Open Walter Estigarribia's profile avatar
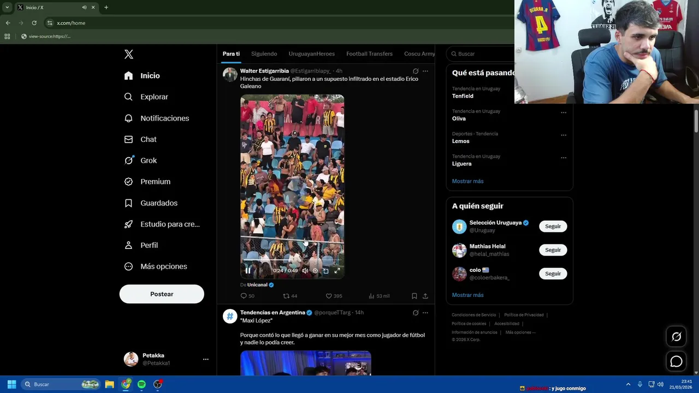The width and height of the screenshot is (699, 393). (230, 74)
